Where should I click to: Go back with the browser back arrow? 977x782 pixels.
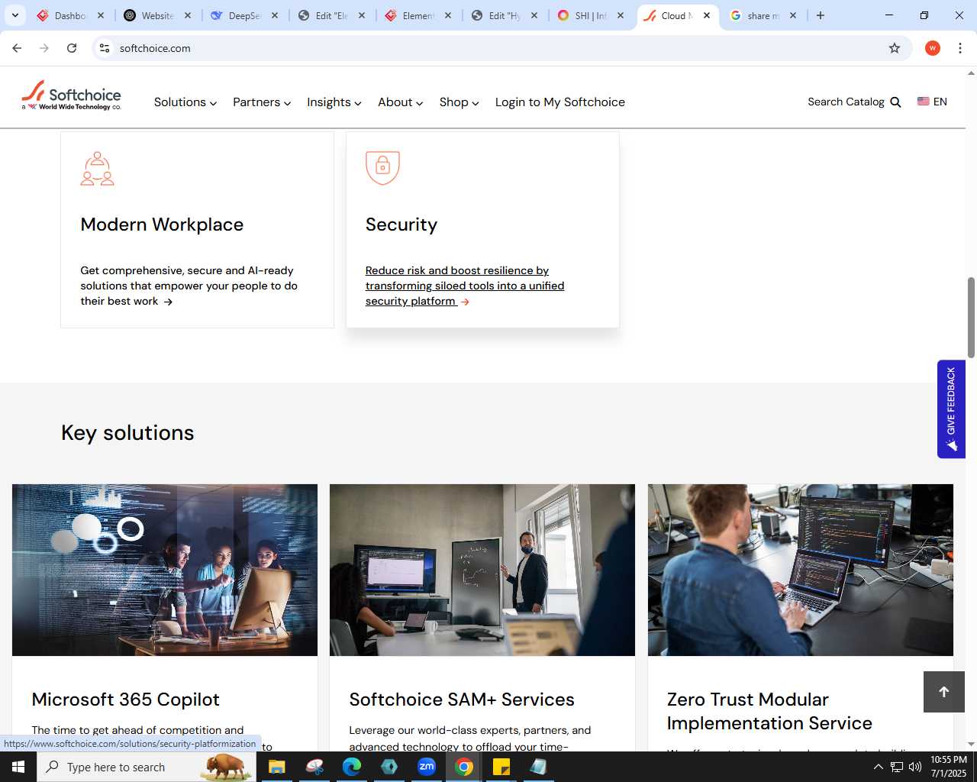[17, 48]
